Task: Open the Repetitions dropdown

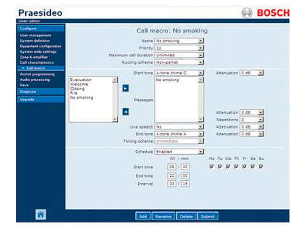Action: click(x=251, y=120)
